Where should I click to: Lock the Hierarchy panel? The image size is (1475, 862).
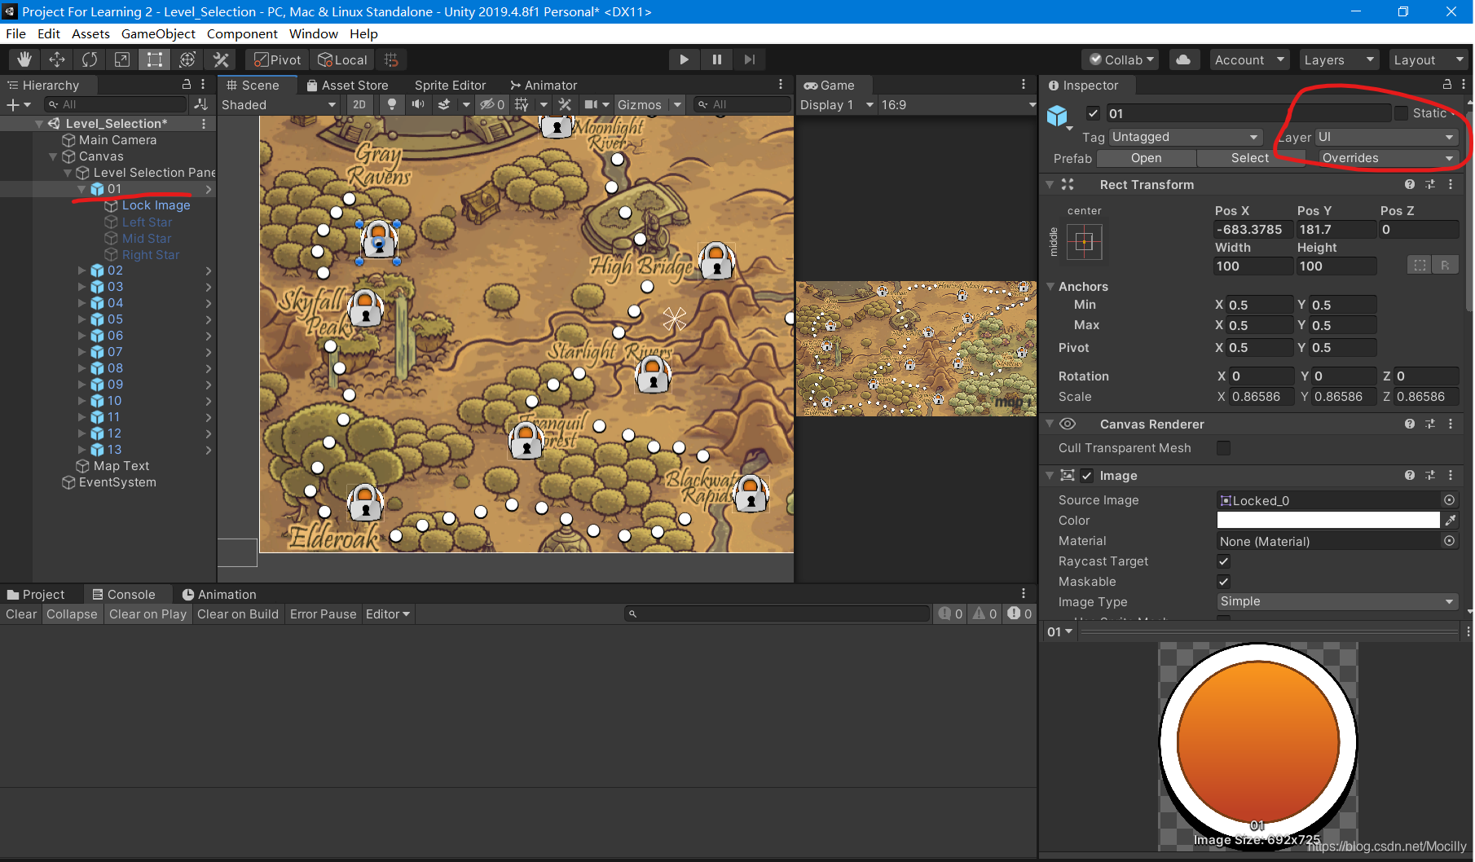pyautogui.click(x=186, y=84)
